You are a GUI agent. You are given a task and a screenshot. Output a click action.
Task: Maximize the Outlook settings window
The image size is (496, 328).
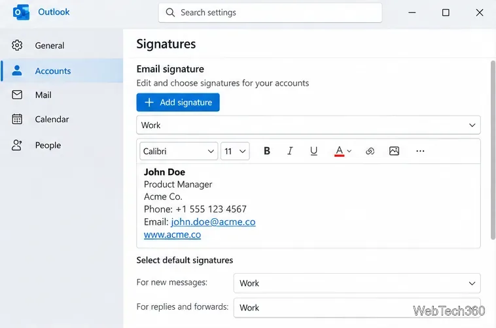[446, 12]
